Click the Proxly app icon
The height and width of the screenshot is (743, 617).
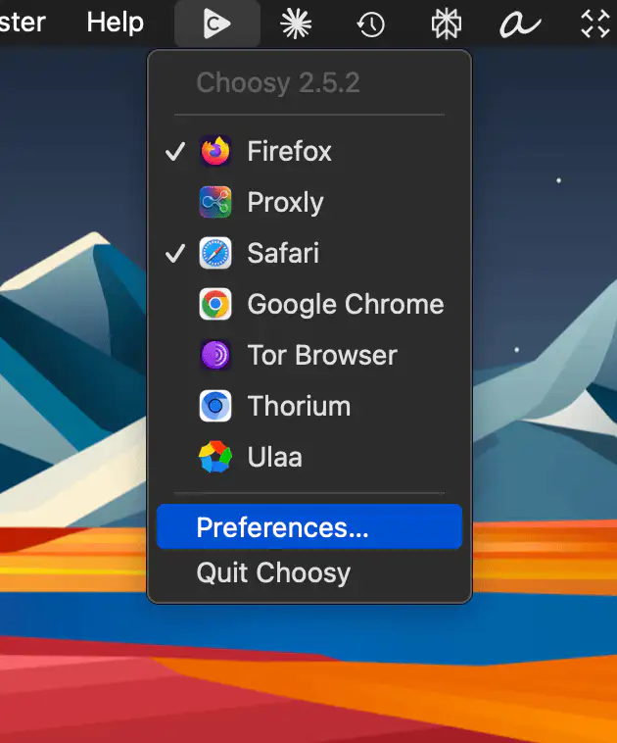215,203
